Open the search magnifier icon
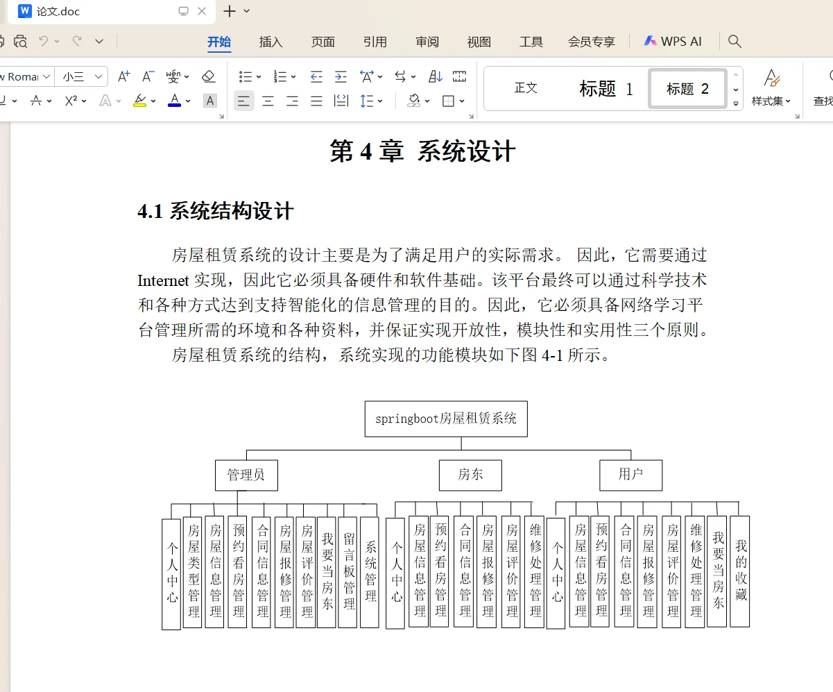 735,42
